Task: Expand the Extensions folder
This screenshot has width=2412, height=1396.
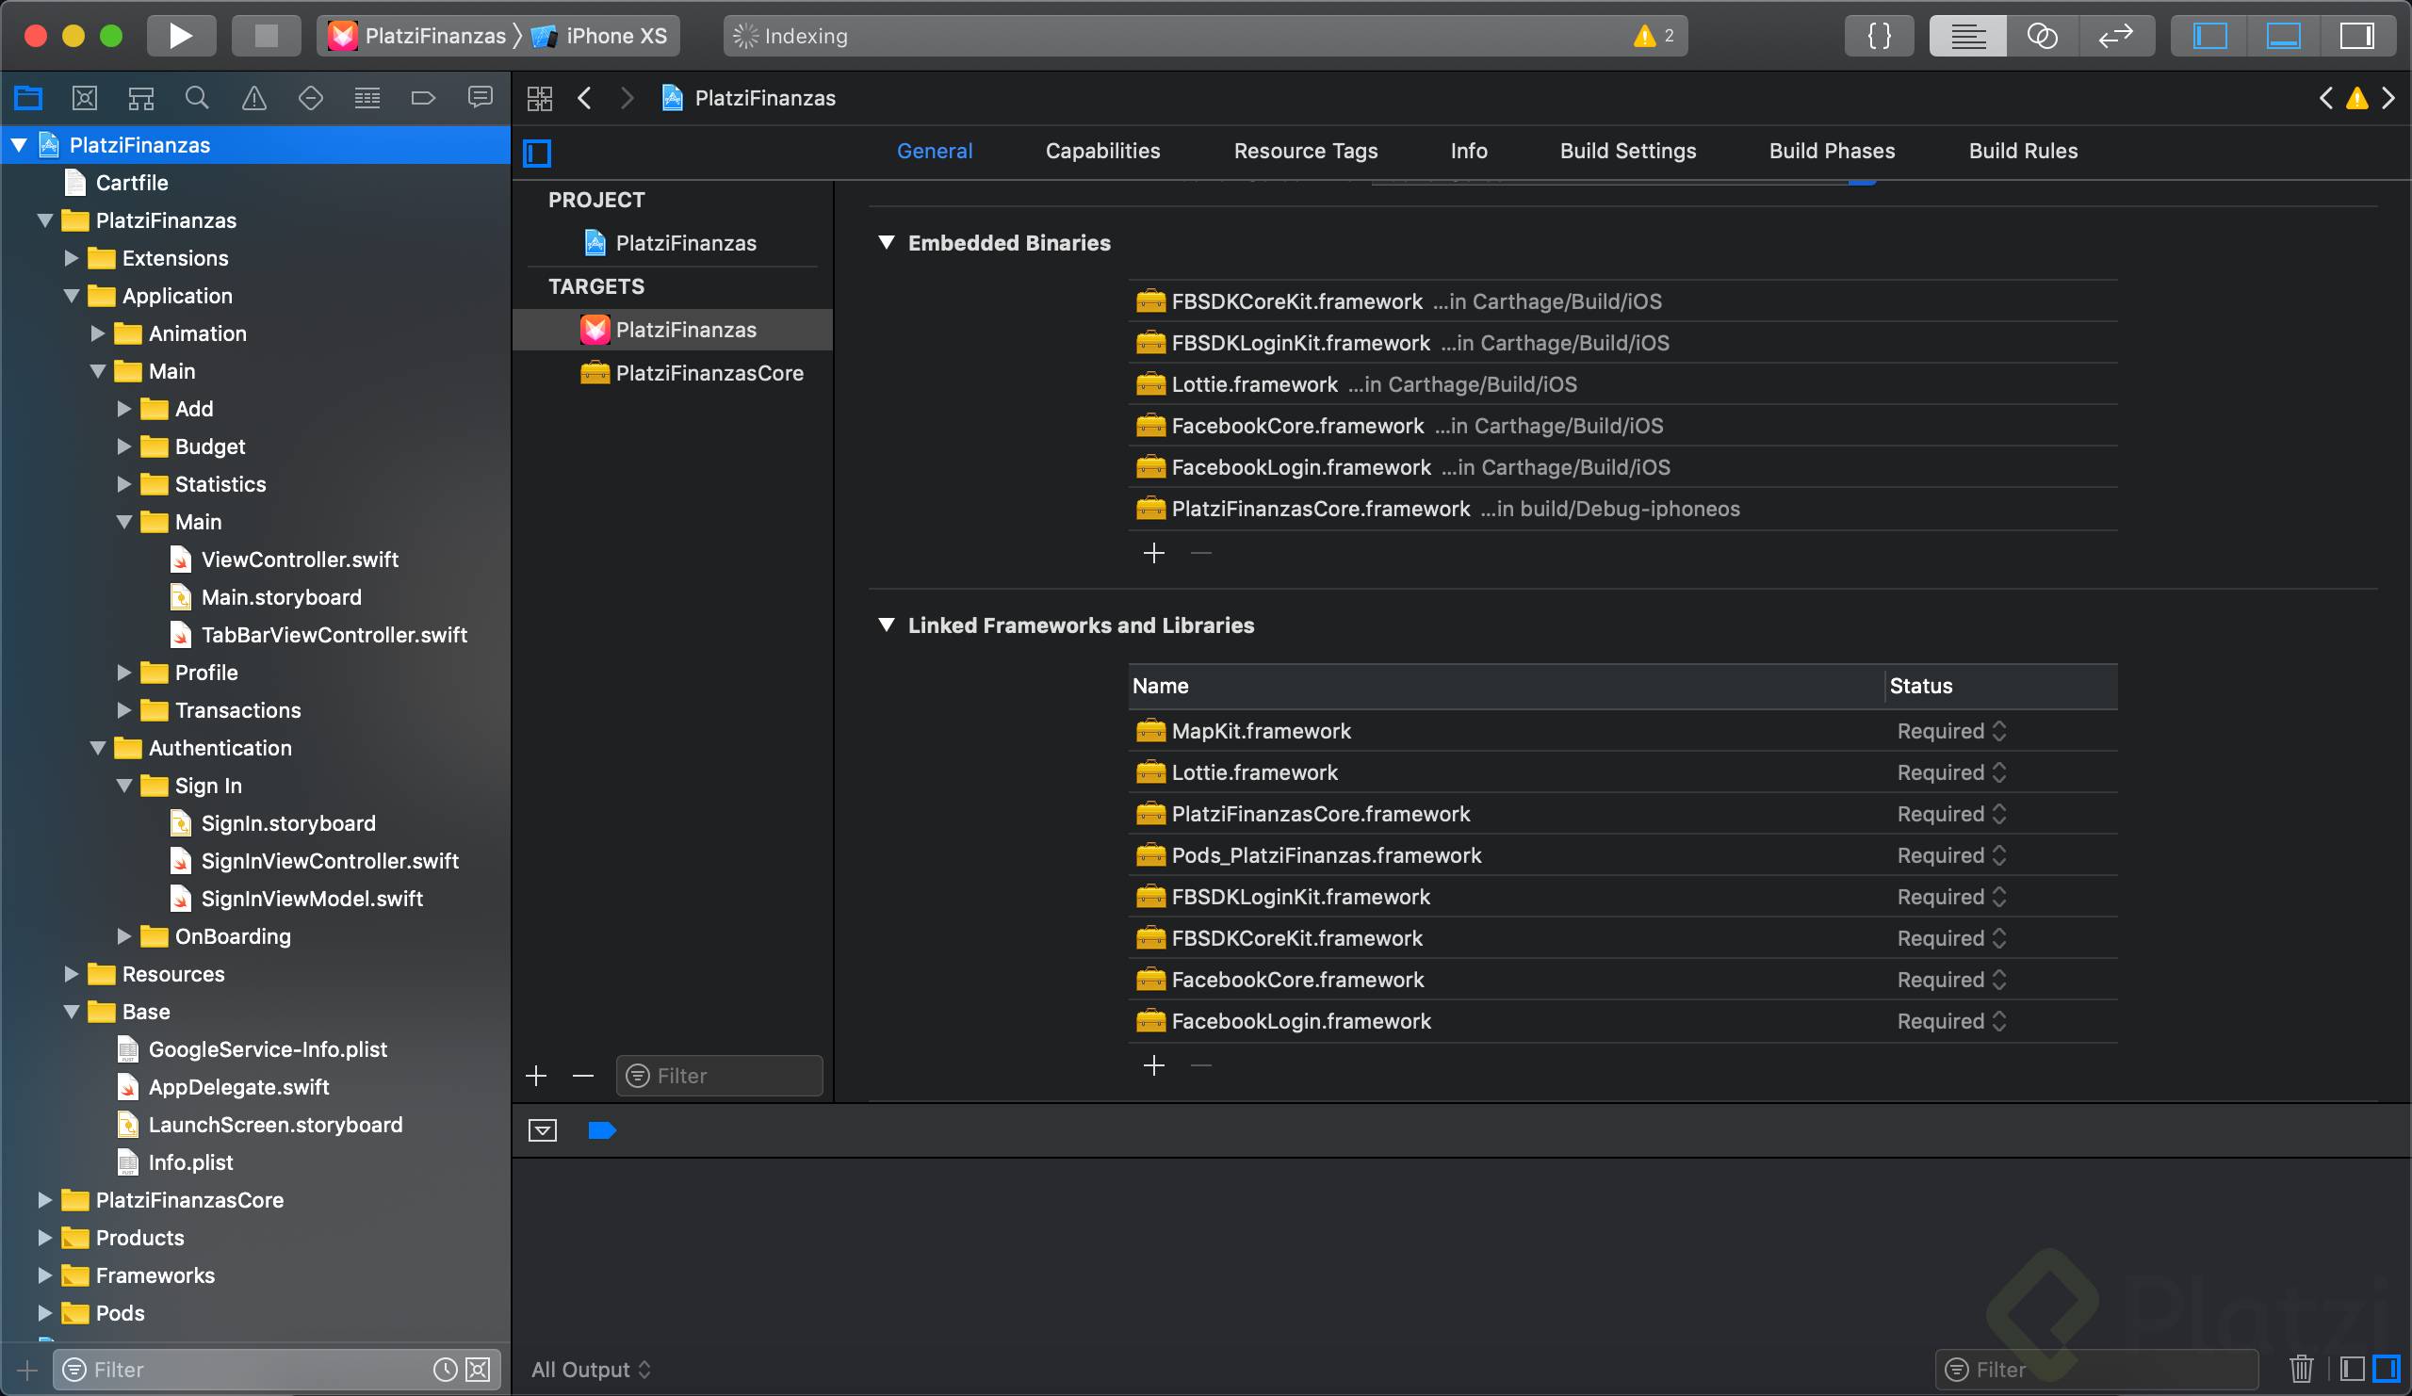Action: tap(71, 258)
